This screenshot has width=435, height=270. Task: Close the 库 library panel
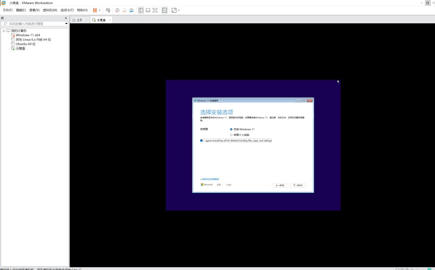(x=66, y=18)
